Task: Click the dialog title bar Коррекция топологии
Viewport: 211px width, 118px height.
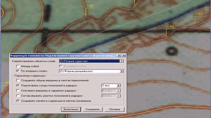Action: tap(63, 55)
